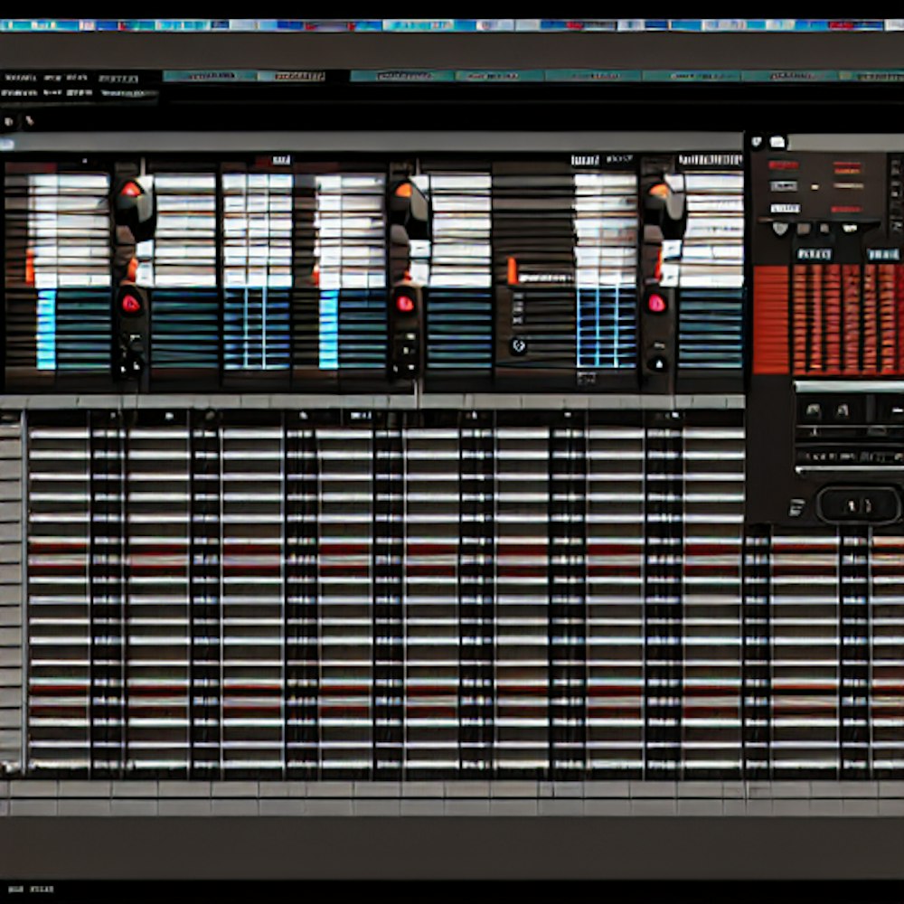Toggle the second small square button above the oval display
The image size is (904, 904).
click(843, 411)
